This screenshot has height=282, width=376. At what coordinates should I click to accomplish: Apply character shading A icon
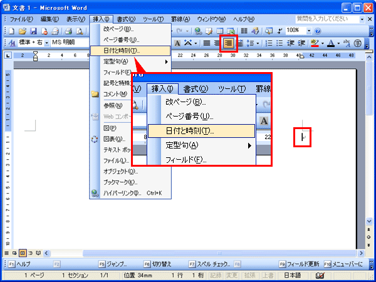click(177, 43)
